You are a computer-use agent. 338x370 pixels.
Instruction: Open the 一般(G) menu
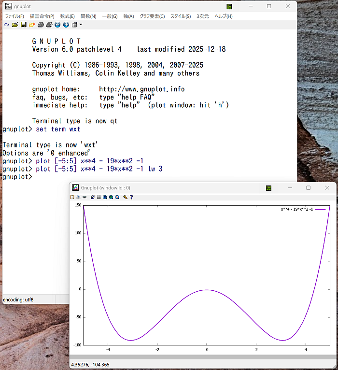[x=110, y=16]
